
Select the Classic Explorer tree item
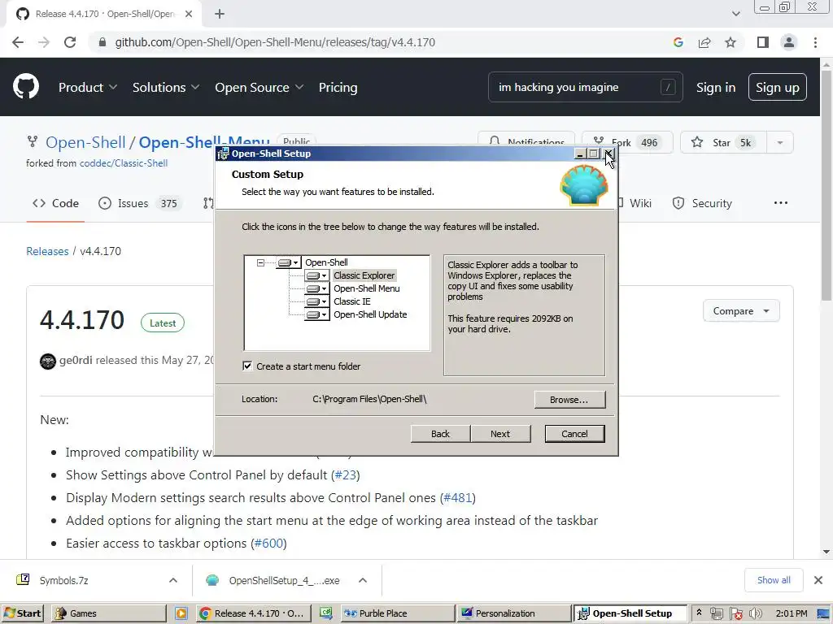tap(364, 275)
